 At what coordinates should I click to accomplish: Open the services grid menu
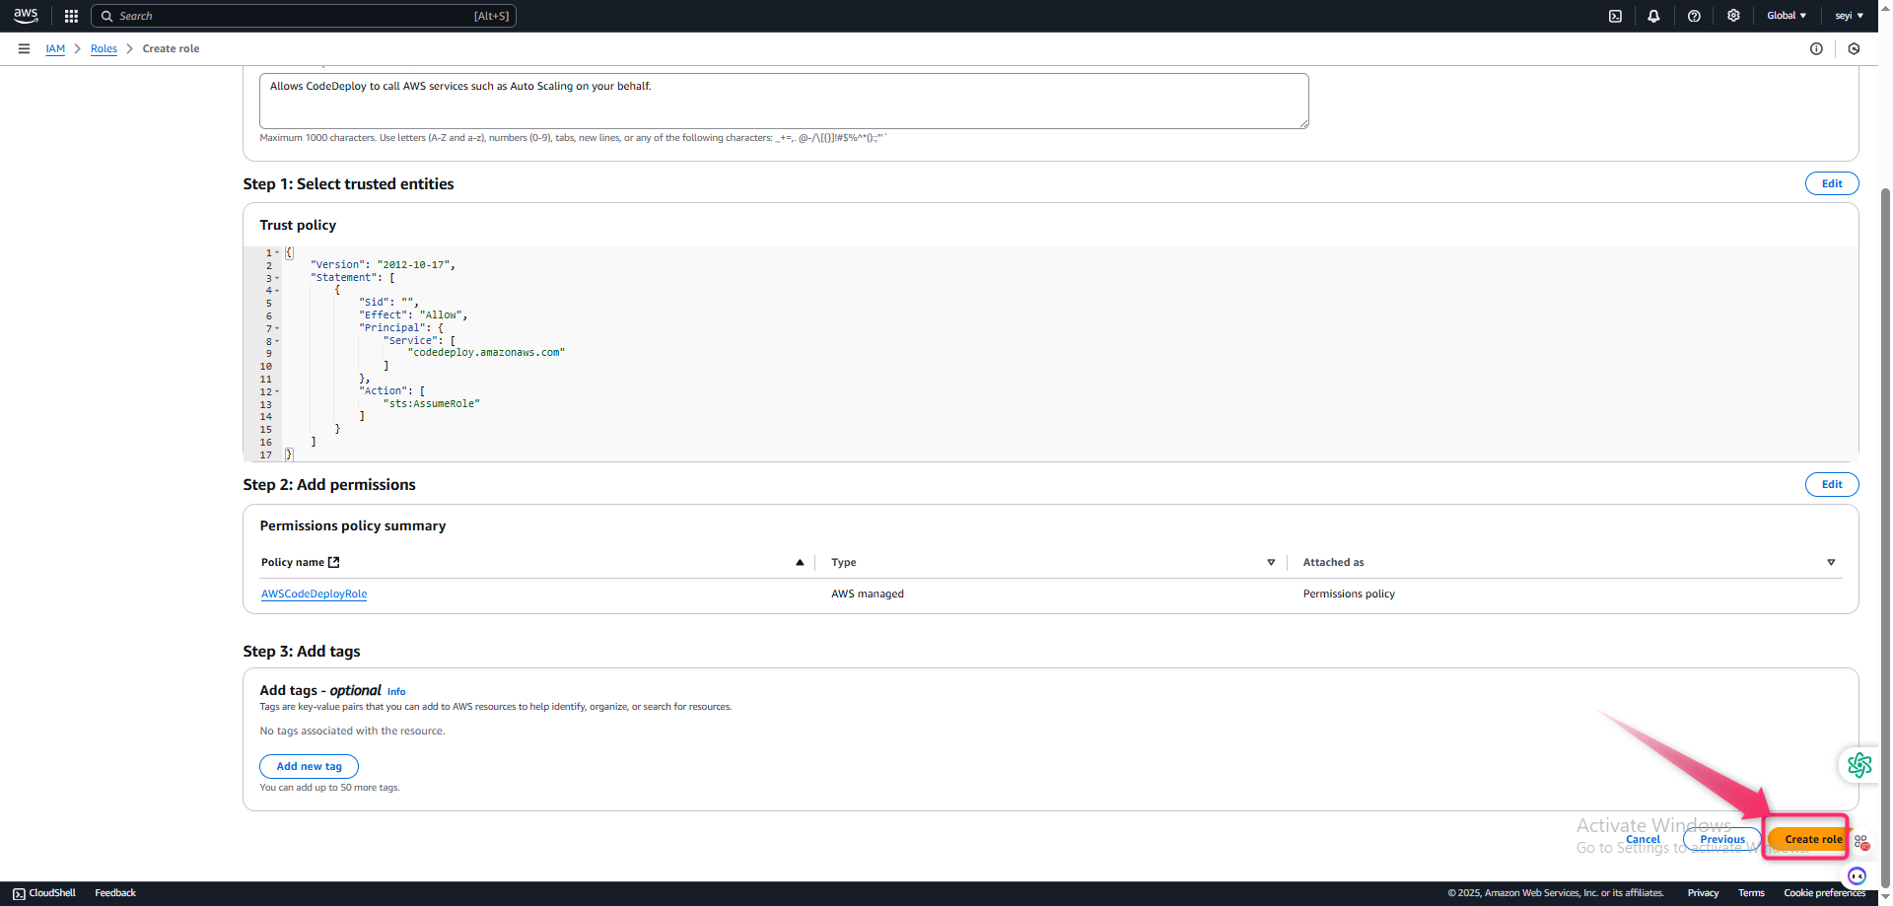(71, 16)
